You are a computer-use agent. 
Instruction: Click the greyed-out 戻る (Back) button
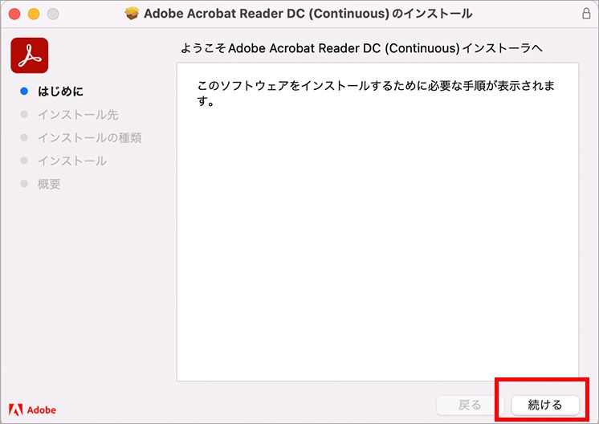tap(470, 405)
